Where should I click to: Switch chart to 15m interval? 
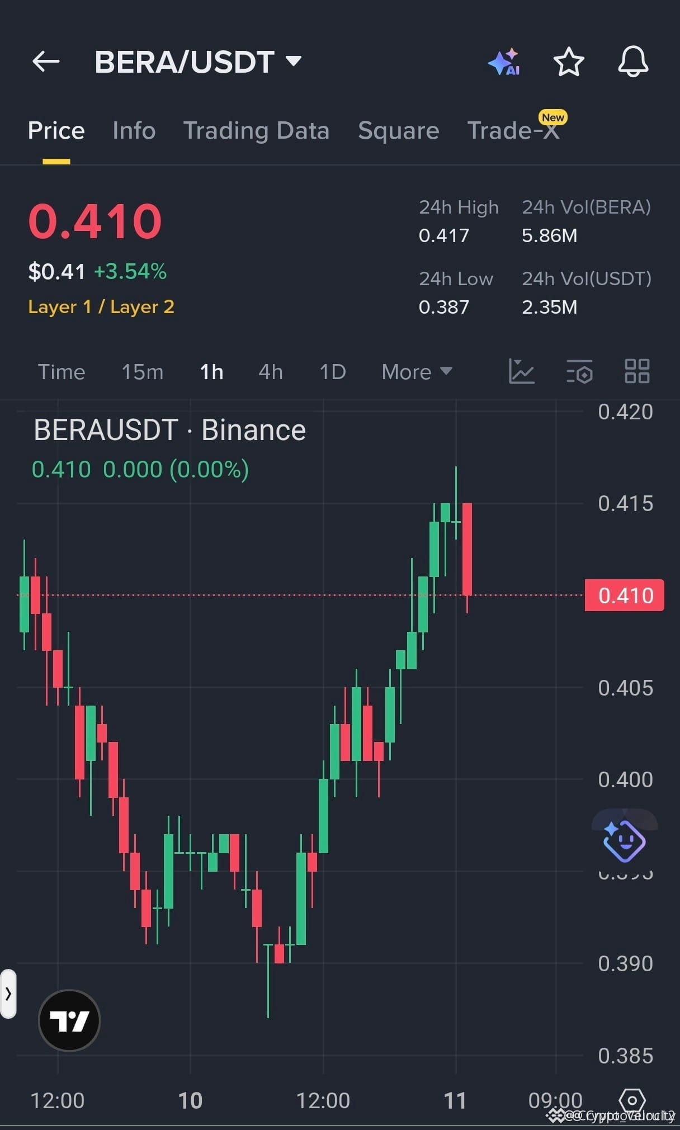coord(143,372)
